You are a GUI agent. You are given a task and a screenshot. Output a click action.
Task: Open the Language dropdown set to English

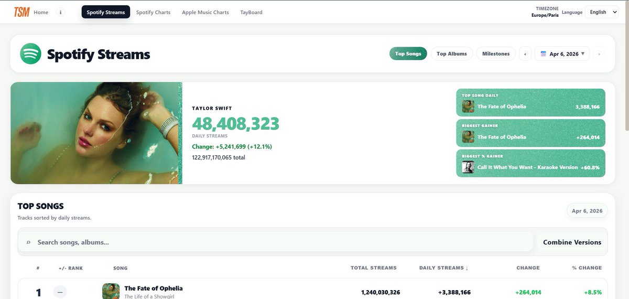(602, 12)
